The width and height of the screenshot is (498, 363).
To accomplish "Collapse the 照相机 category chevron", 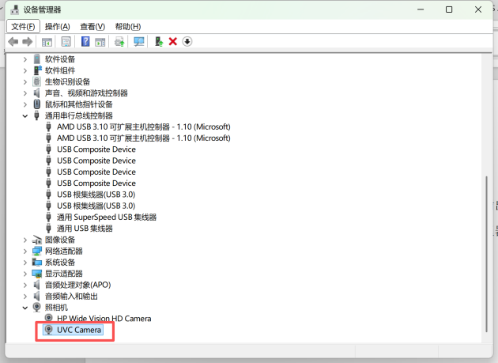I will coord(25,308).
